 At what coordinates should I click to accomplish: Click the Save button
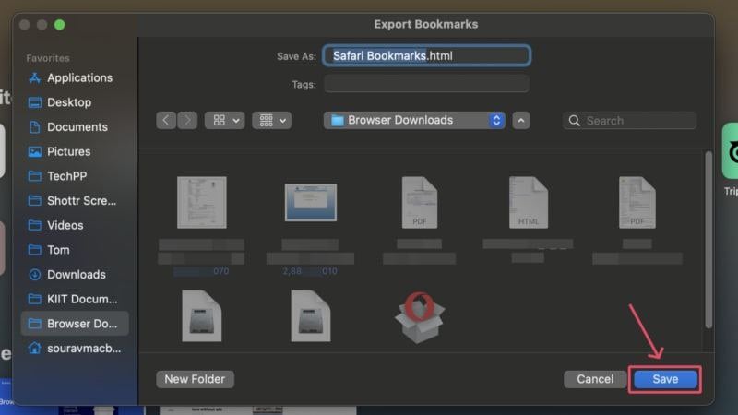click(x=665, y=379)
